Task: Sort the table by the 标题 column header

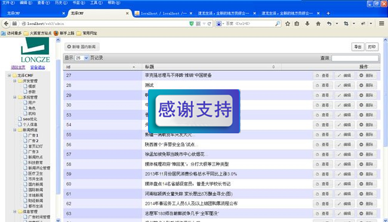Action: click(x=211, y=67)
